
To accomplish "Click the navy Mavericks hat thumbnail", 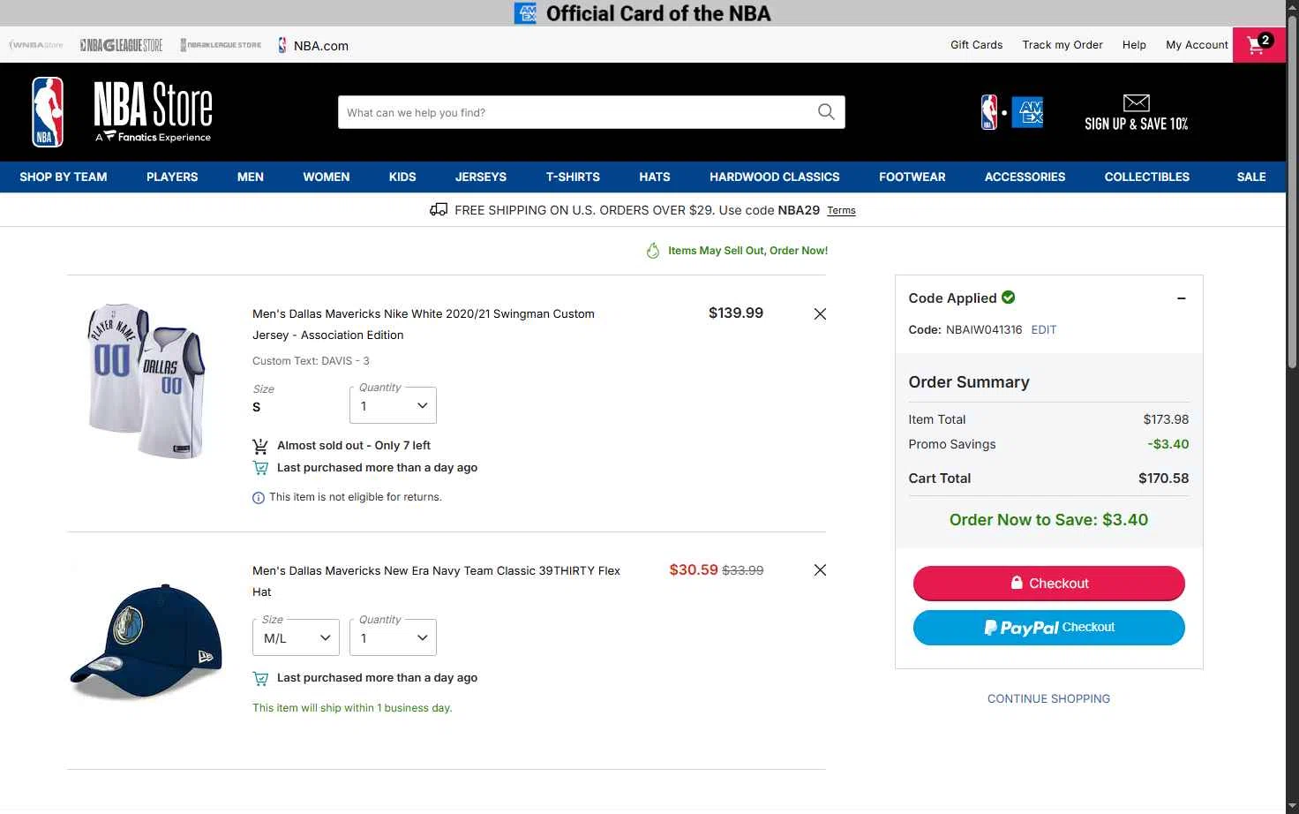I will pos(146,641).
